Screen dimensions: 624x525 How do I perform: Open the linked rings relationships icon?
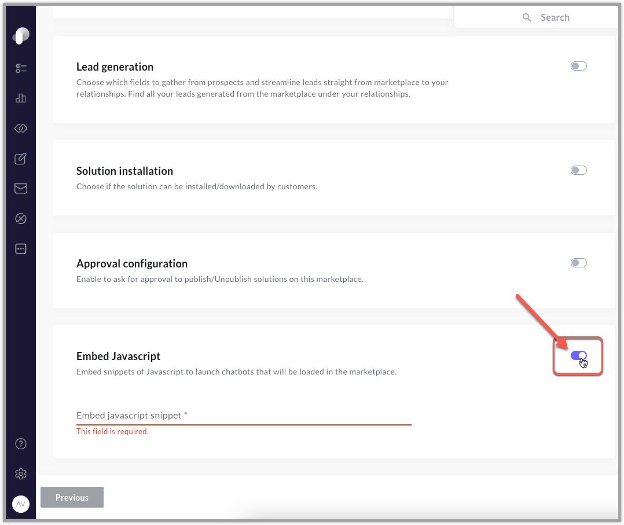tap(21, 128)
